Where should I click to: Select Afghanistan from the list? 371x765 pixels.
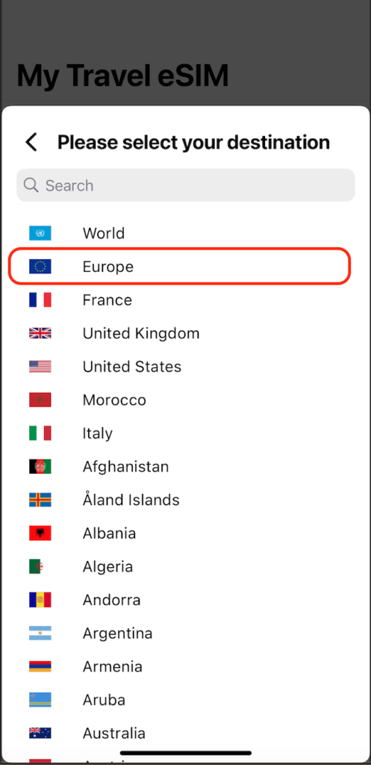tap(186, 466)
